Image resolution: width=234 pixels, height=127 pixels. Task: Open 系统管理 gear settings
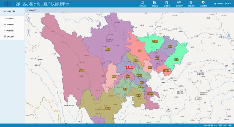pos(203,3)
